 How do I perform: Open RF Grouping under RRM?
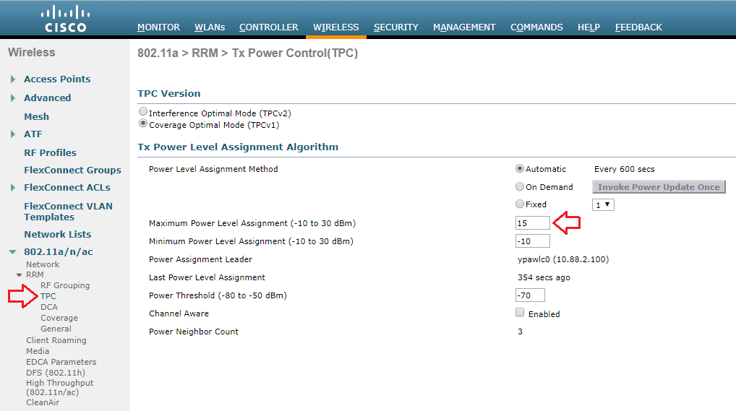point(65,285)
